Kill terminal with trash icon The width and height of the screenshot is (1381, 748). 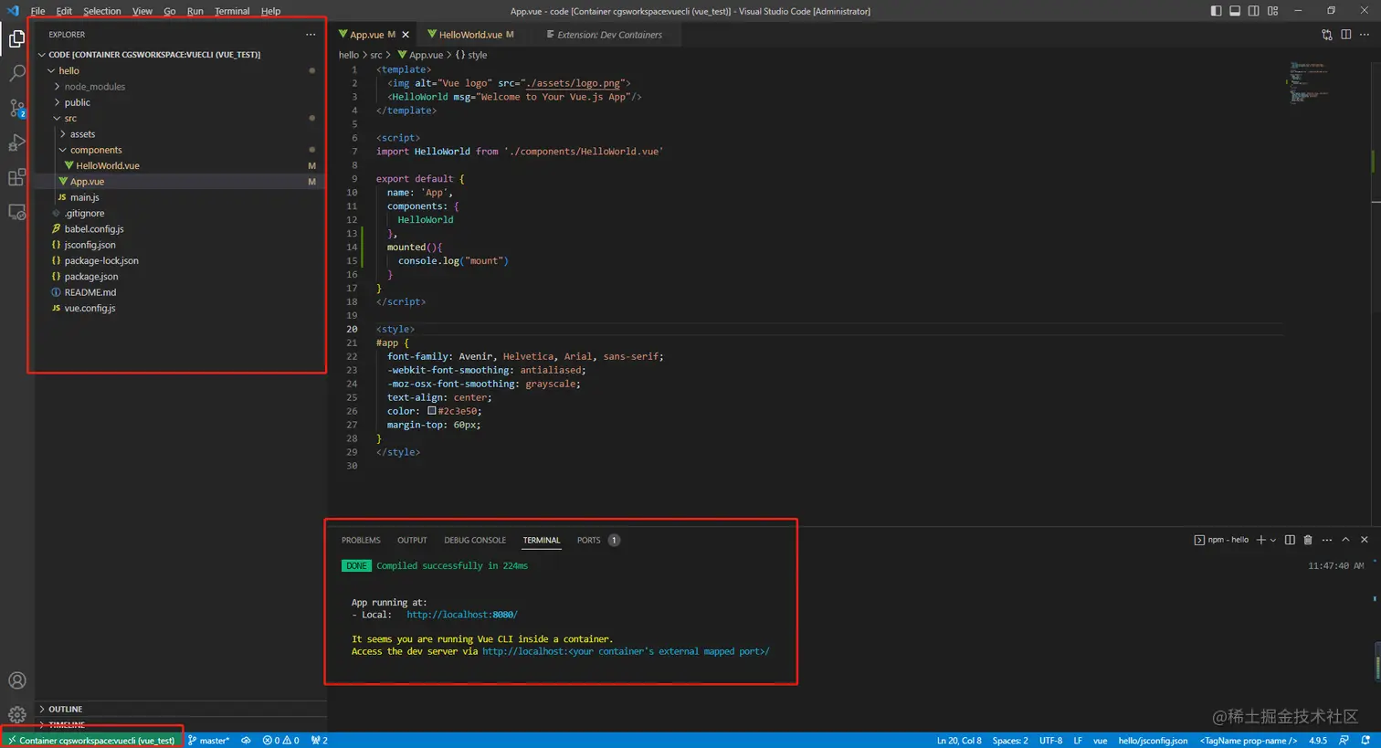[1308, 540]
